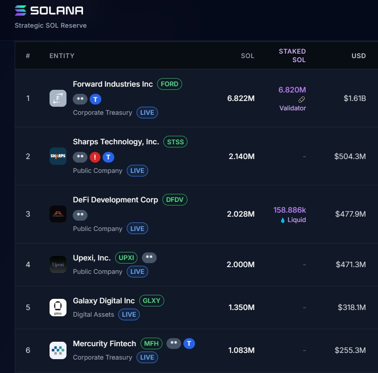Viewport: 378px width, 373px height.
Task: Click blue T badge on Forward Industries
Action: 95,99
